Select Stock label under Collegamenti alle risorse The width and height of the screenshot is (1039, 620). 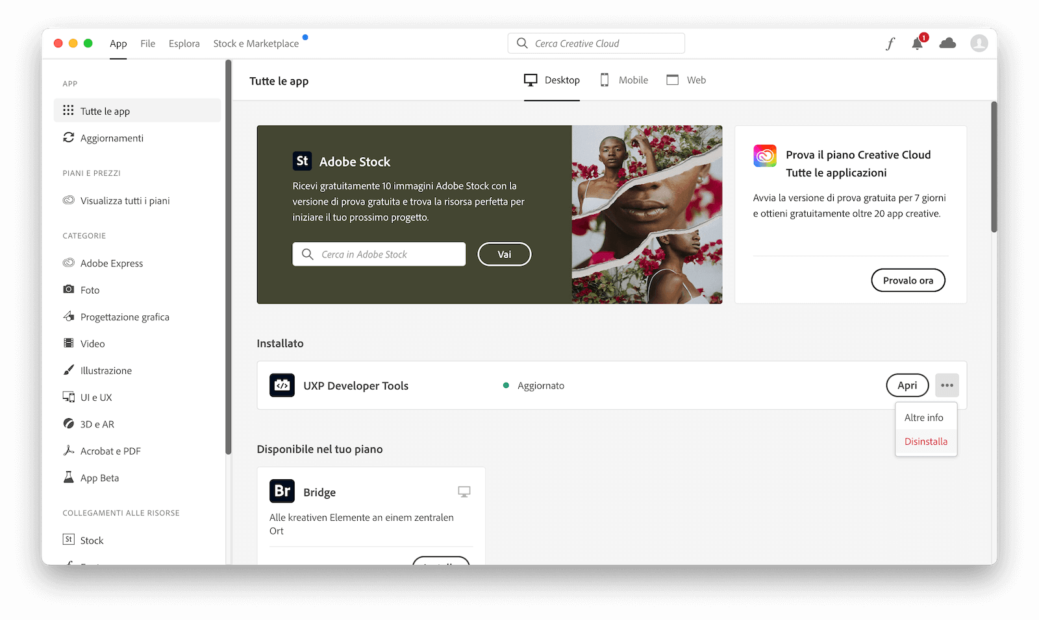click(x=92, y=540)
